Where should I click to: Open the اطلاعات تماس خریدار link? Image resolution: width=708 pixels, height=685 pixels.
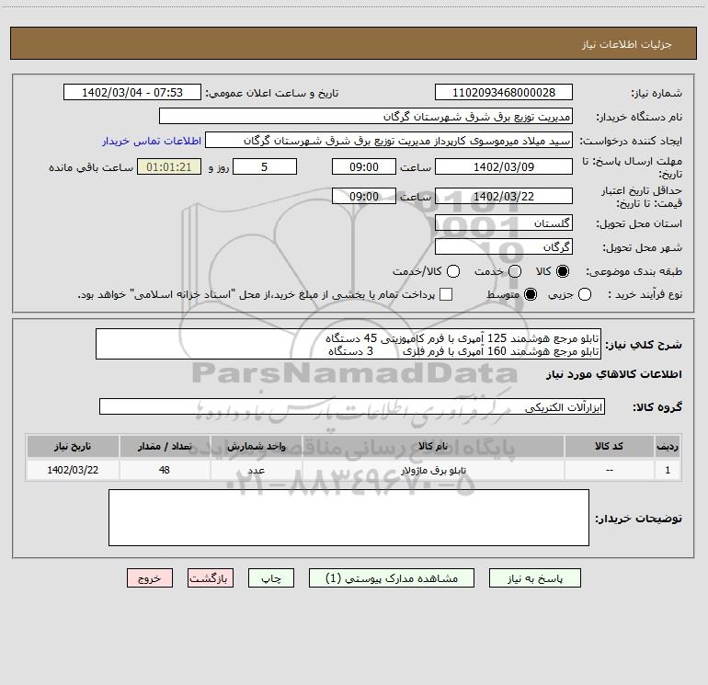(152, 141)
